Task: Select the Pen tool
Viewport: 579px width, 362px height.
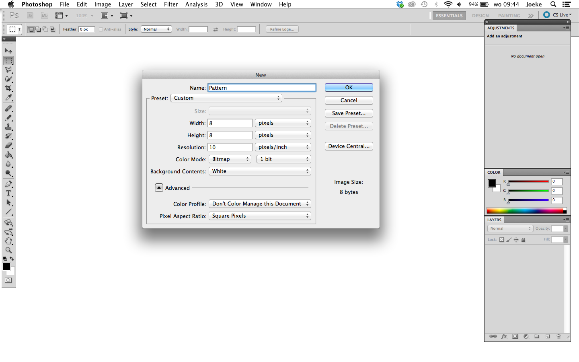Action: (x=8, y=184)
